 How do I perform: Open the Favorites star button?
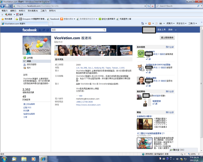[x=7, y=19]
